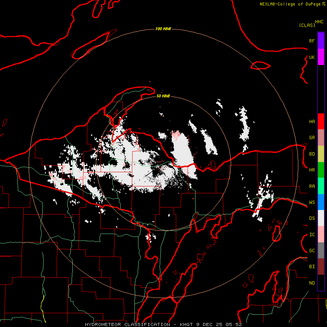Image resolution: width=327 pixels, height=327 pixels.
Task: Click the RA legend label
Action: pos(312,186)
